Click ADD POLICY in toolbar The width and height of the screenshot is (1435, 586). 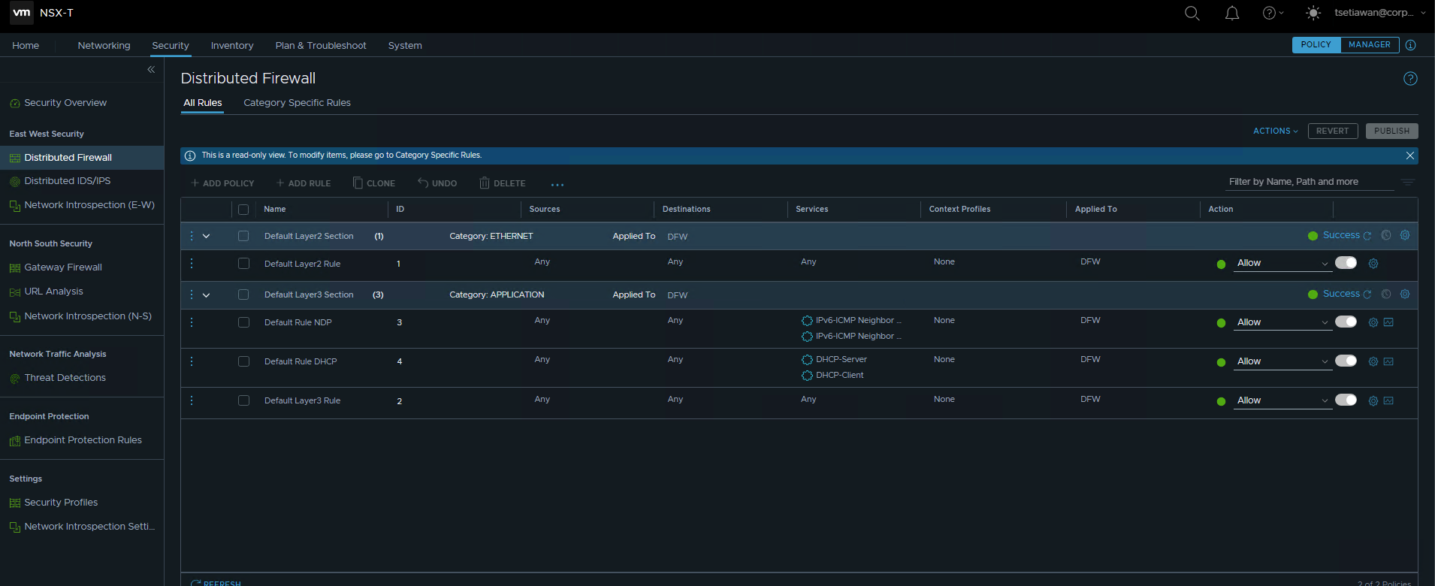tap(222, 183)
